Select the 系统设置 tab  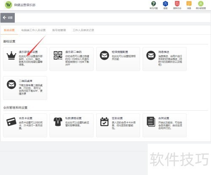pyautogui.click(x=9, y=30)
